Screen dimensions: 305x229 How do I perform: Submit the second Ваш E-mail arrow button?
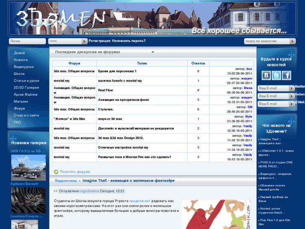pos(292,96)
